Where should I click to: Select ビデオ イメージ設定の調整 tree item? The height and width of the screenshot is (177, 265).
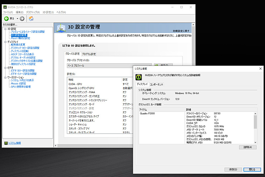[x=24, y=74]
